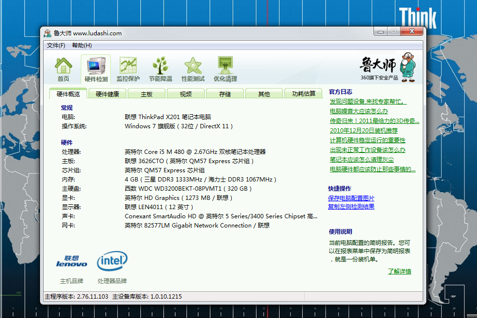477x318 pixels.
Task: Open link 电脑硬件都应该防止那些事情的
Action: coord(373,169)
